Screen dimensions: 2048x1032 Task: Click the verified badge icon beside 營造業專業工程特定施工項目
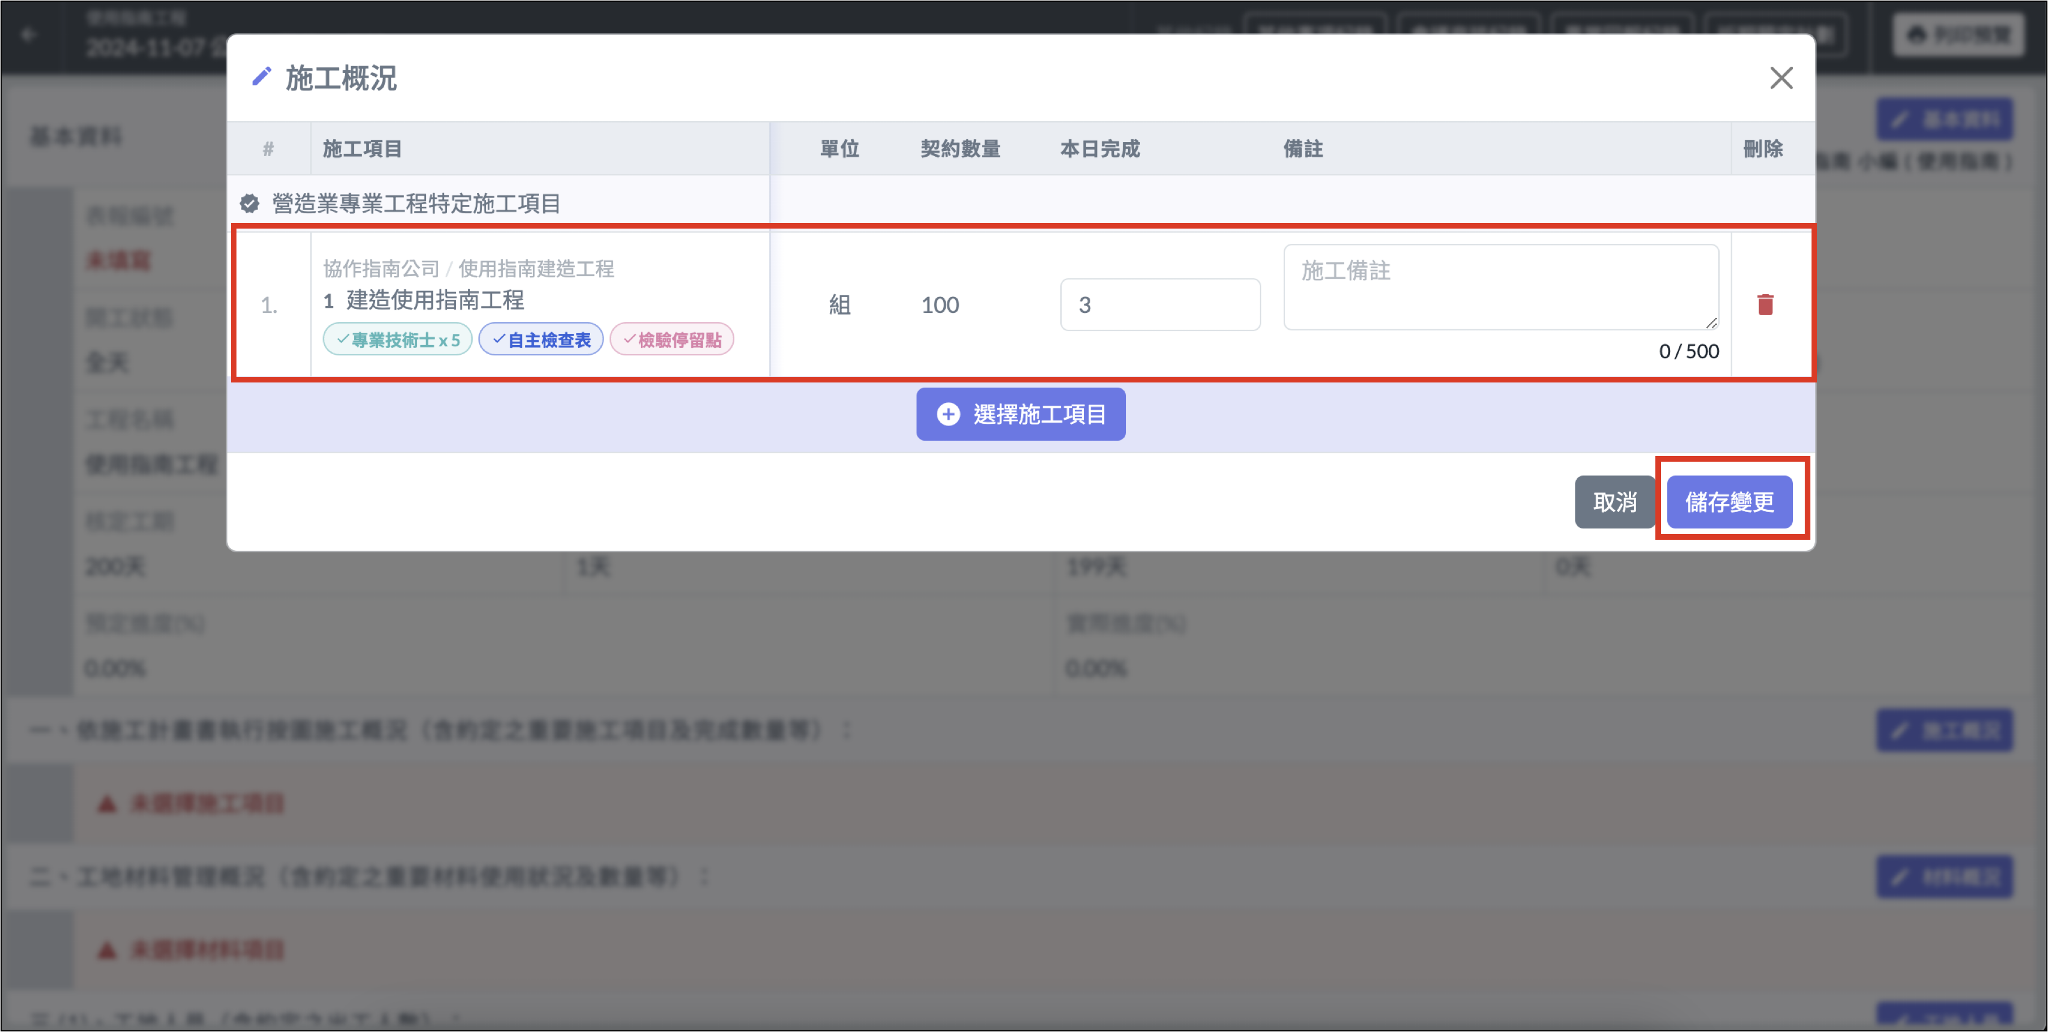pos(249,204)
